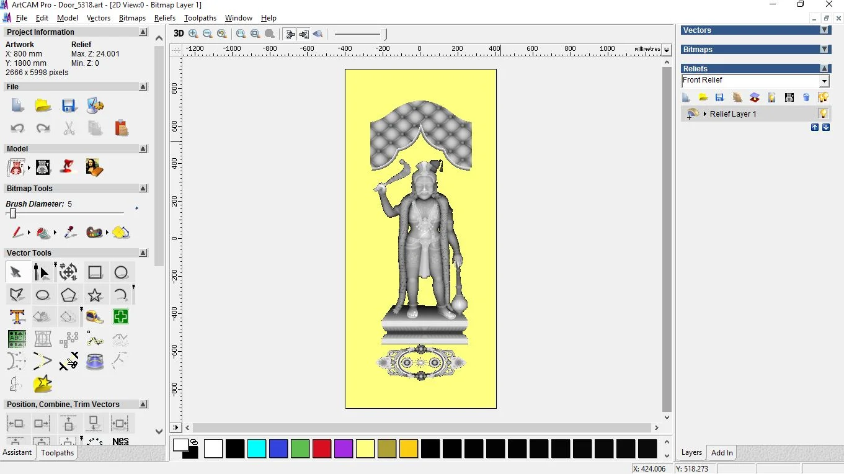Choose the Create Vector Text tool

[x=17, y=317]
